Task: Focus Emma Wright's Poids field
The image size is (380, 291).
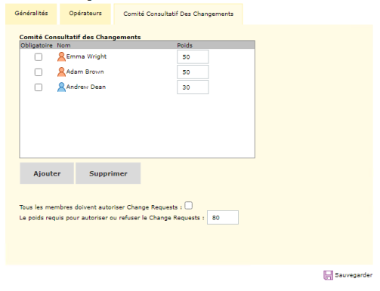Action: pos(193,57)
